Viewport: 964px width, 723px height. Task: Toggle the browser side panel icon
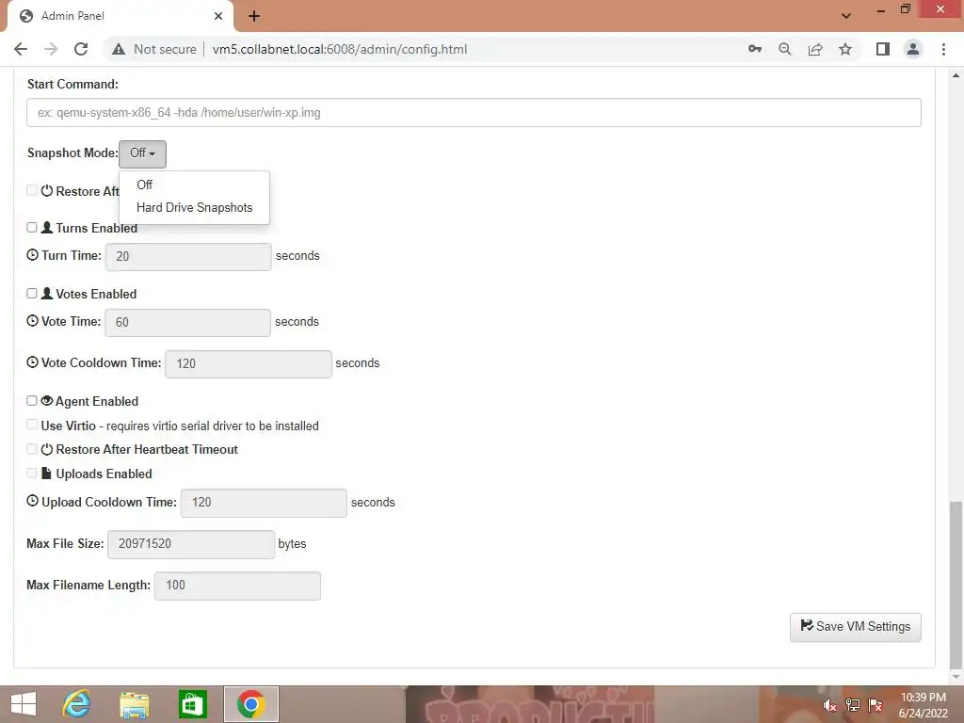click(883, 49)
